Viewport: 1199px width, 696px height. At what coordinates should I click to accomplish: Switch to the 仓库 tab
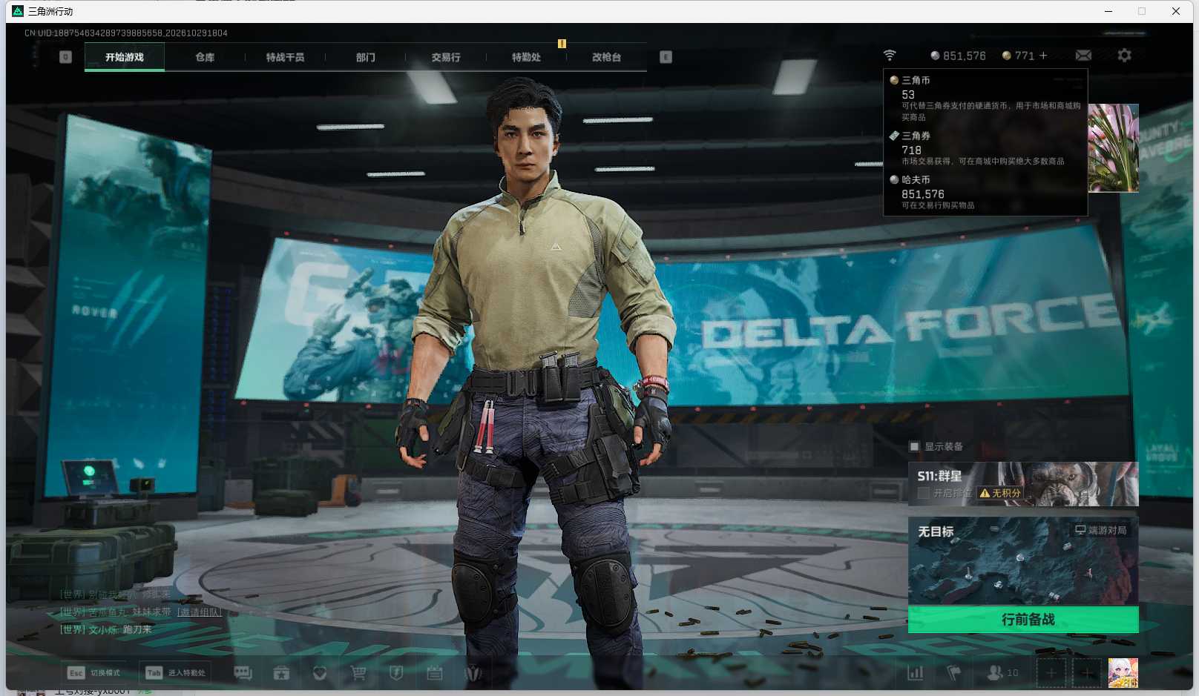(x=205, y=57)
